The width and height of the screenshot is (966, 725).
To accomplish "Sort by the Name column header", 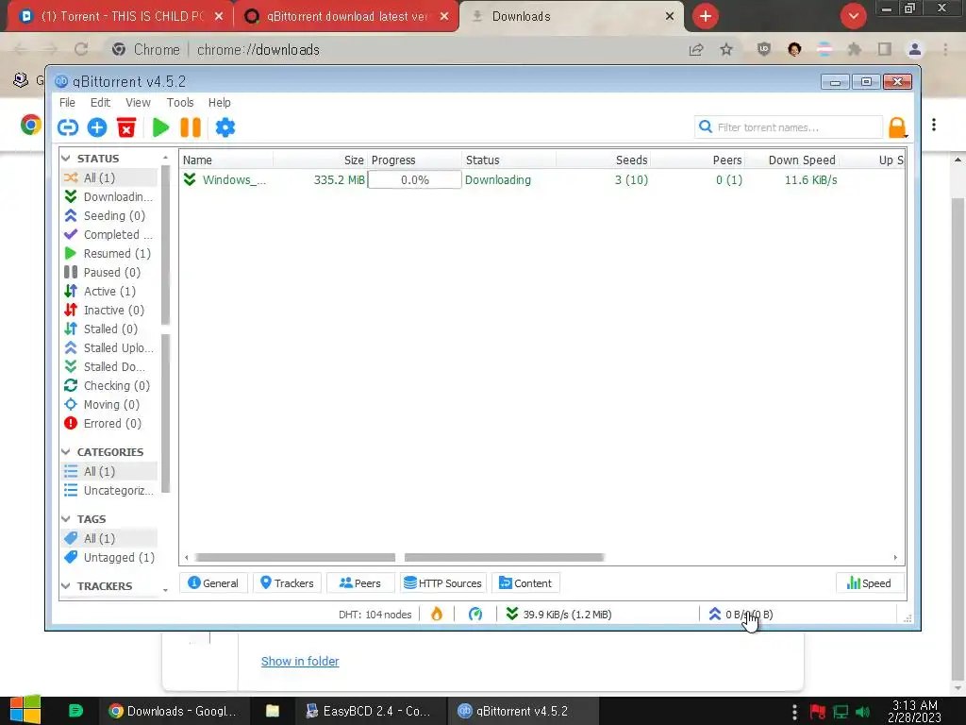I will [226, 160].
